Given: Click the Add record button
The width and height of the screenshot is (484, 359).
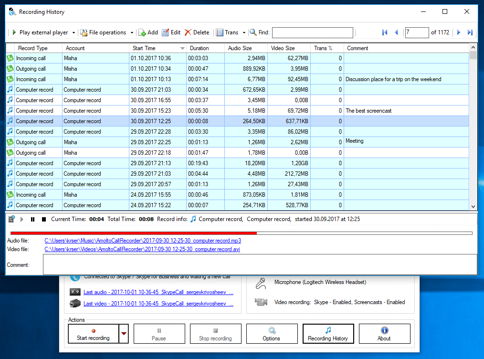Looking at the screenshot, I should pos(148,32).
